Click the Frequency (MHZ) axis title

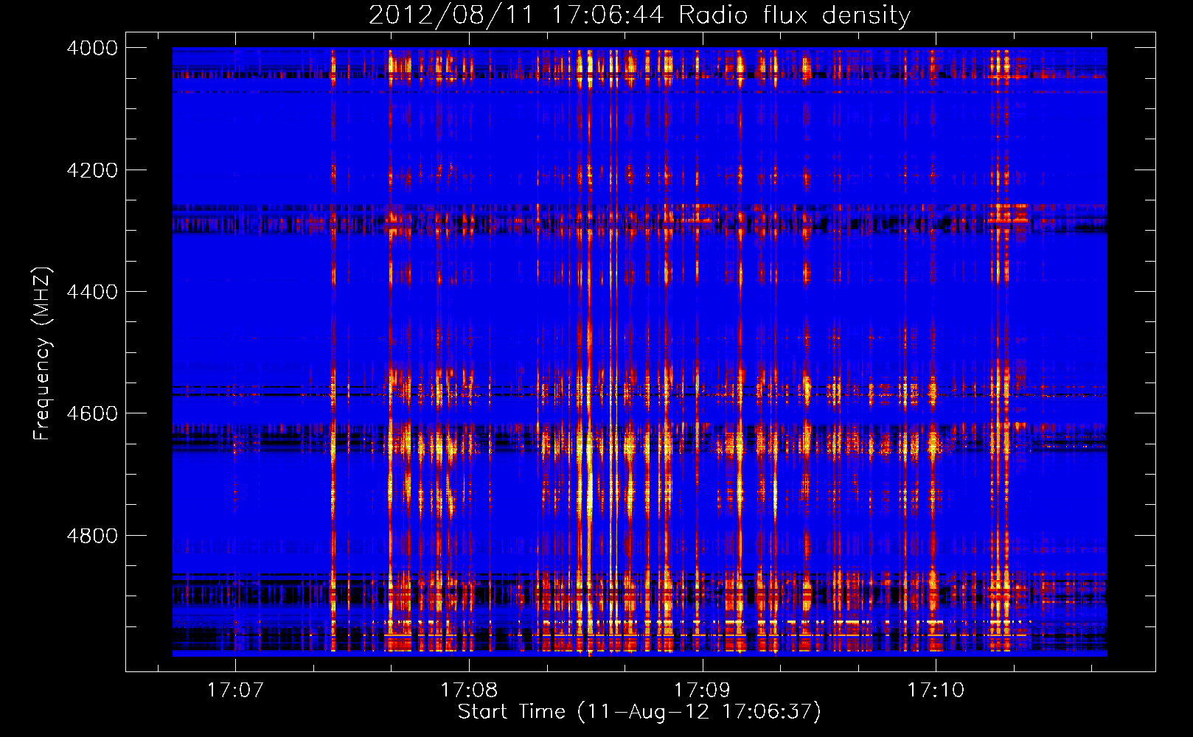(43, 353)
